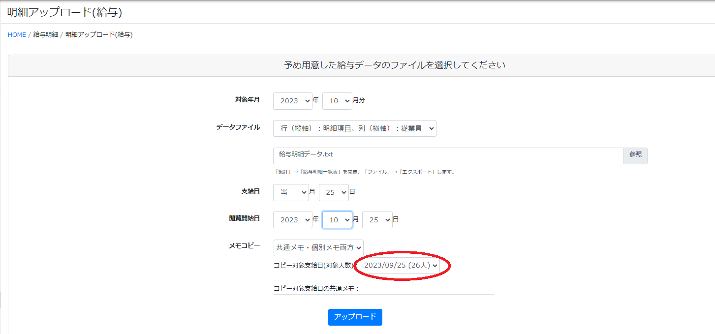Viewport: 715px width, 334px height.
Task: Open the 閲覧開始日 day dropdown
Action: pos(377,220)
